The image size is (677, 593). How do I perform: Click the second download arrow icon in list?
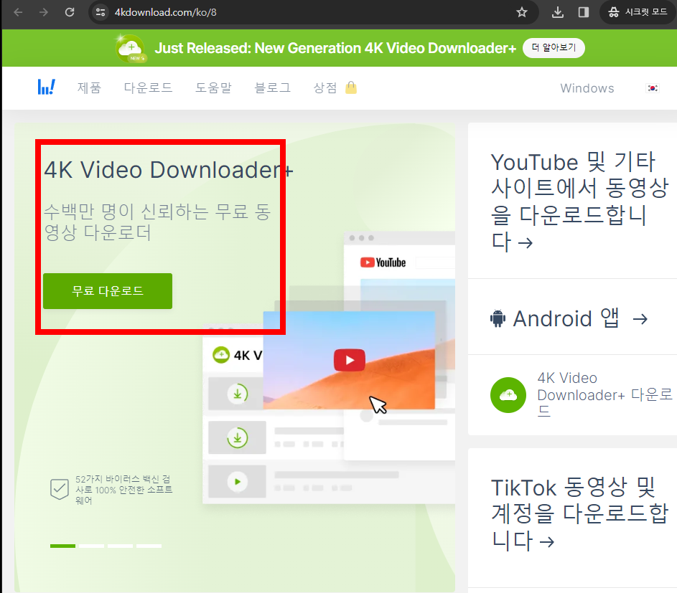pos(238,437)
